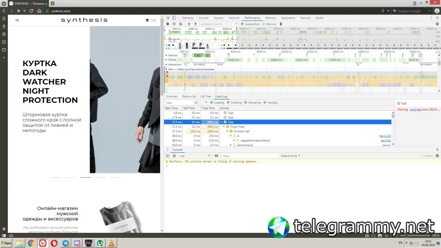The width and height of the screenshot is (441, 248).
Task: Open a new browser tab
Action: tap(53, 3)
